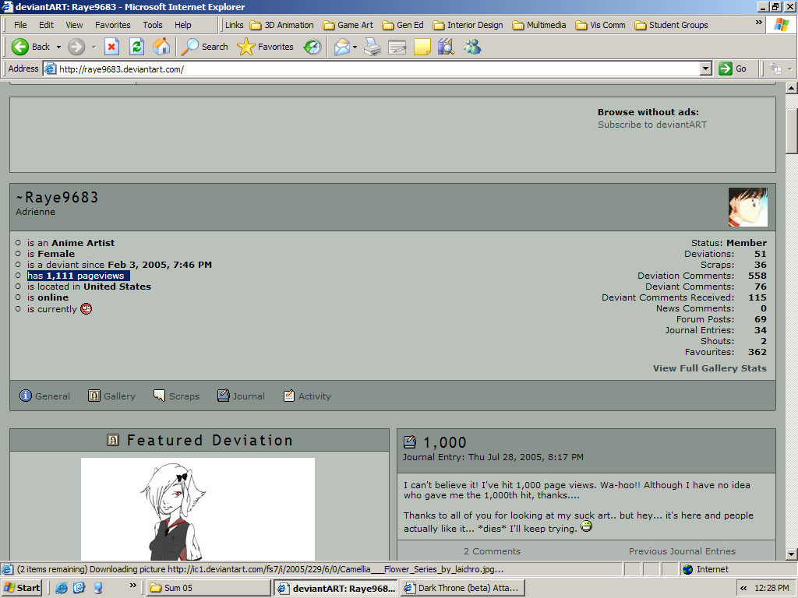The image size is (798, 598).
Task: Switch to the Dark Throne (beta) taskbar window
Action: 462,588
